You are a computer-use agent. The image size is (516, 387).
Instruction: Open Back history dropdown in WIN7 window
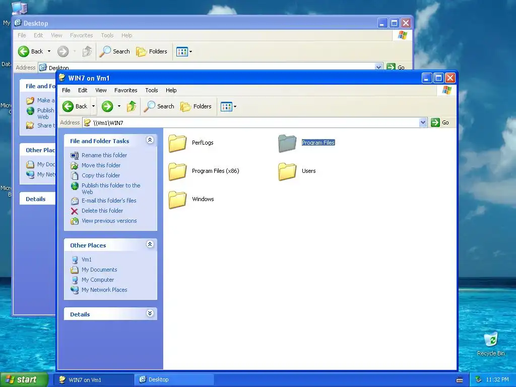pos(93,106)
